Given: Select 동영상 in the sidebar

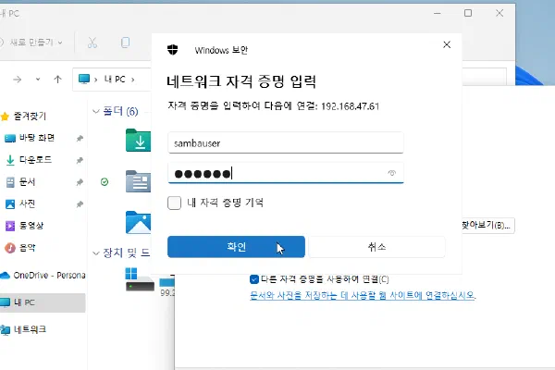Looking at the screenshot, I should pyautogui.click(x=31, y=226).
